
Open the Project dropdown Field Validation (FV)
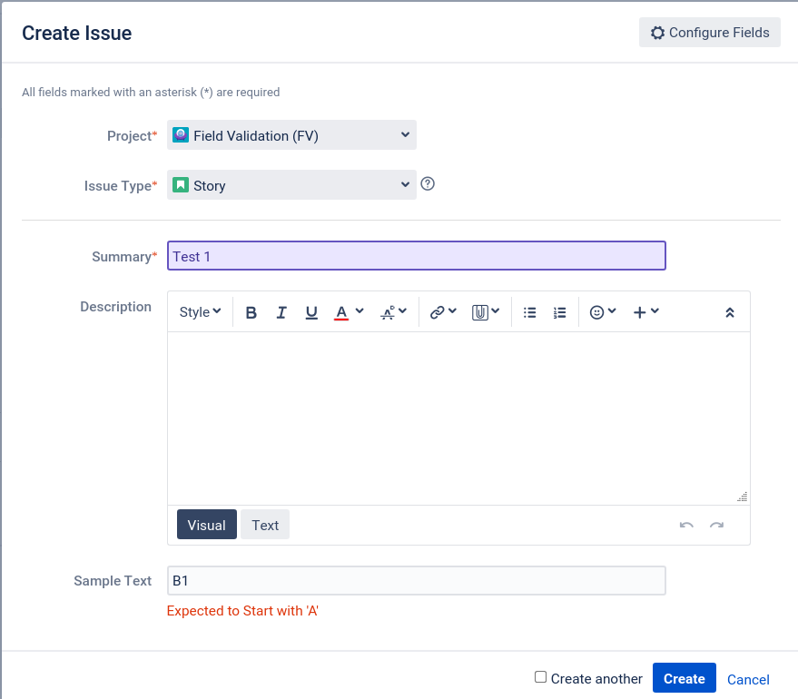291,135
